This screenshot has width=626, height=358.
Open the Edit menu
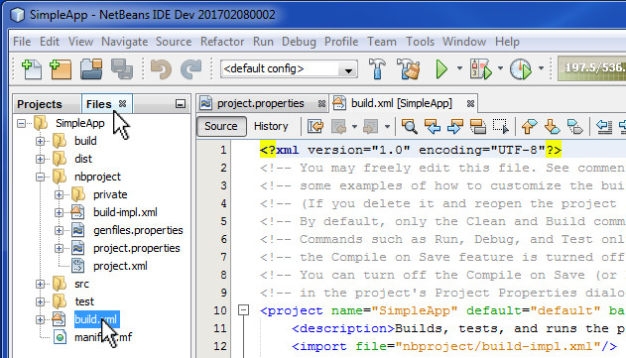click(50, 42)
